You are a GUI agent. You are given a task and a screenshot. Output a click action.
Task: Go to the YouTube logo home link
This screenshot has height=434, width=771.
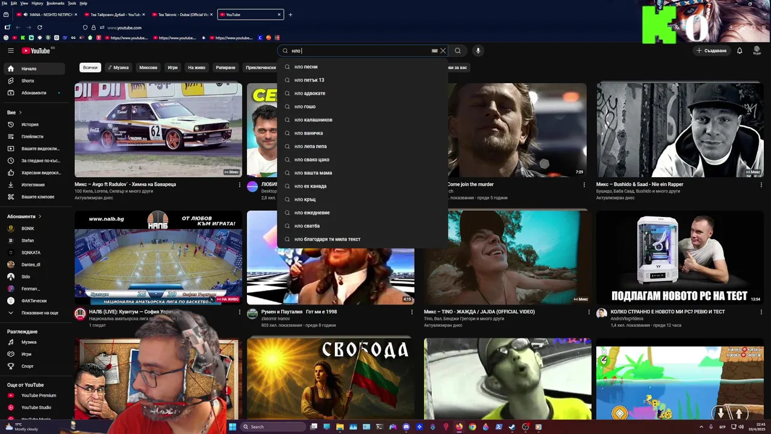pyautogui.click(x=36, y=51)
